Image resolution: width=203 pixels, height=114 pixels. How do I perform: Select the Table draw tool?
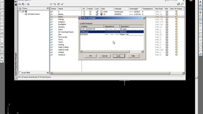[2, 54]
